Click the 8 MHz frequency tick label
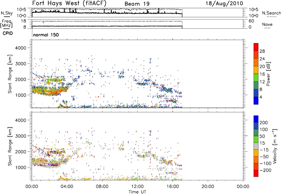Image resolution: width=281 pixels, height=194 pixels. pos(25,27)
